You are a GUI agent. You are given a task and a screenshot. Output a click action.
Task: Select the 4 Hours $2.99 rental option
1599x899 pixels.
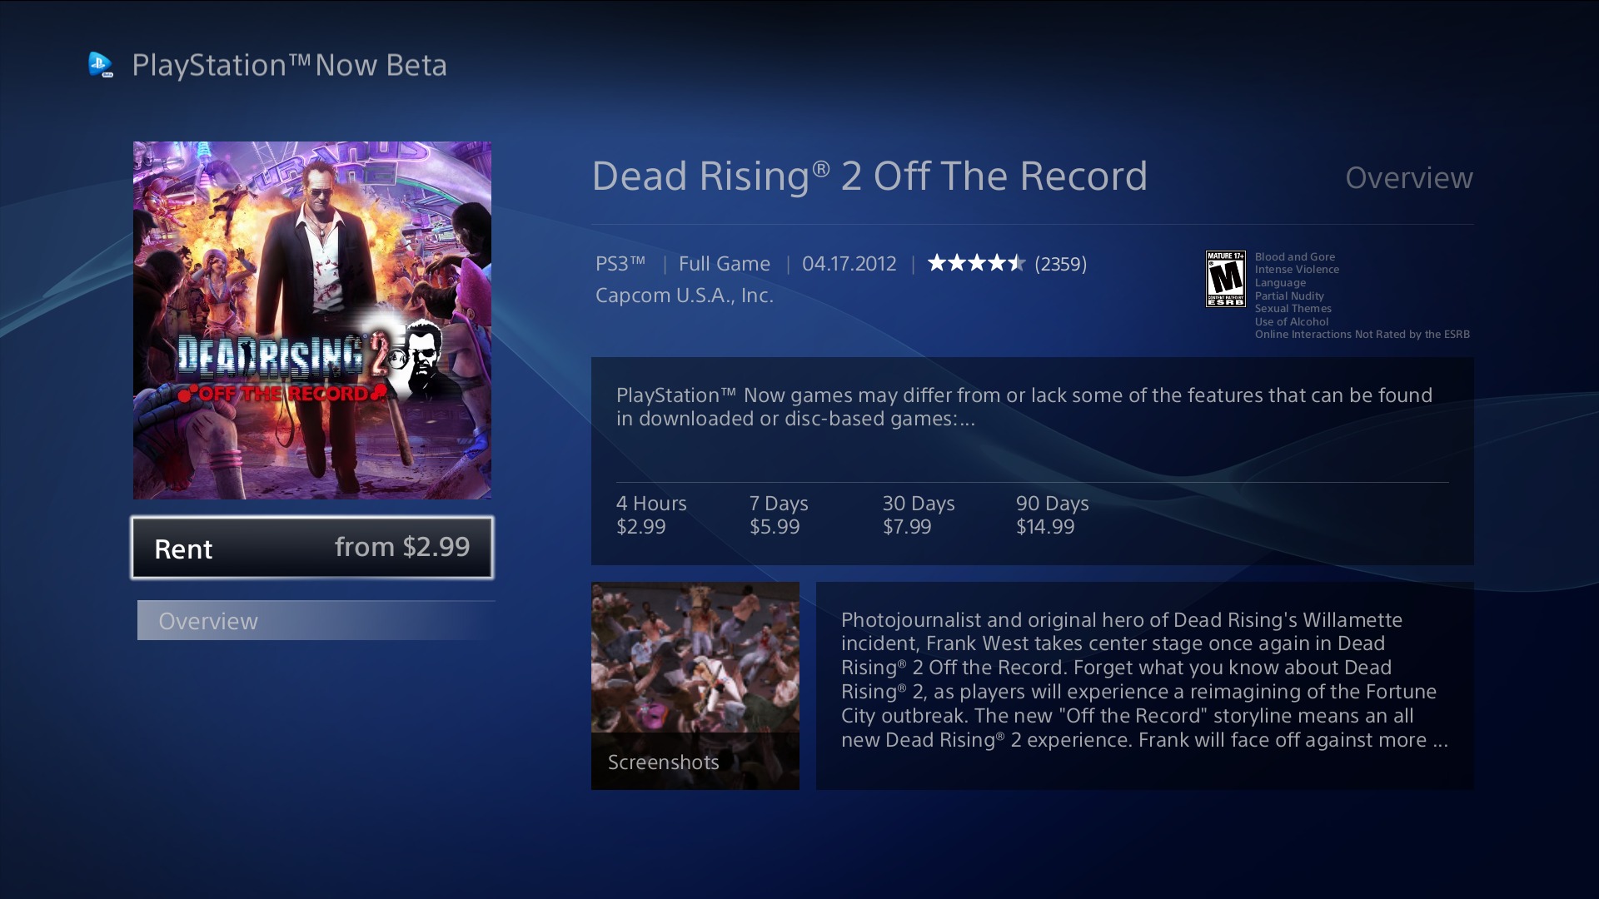650,514
